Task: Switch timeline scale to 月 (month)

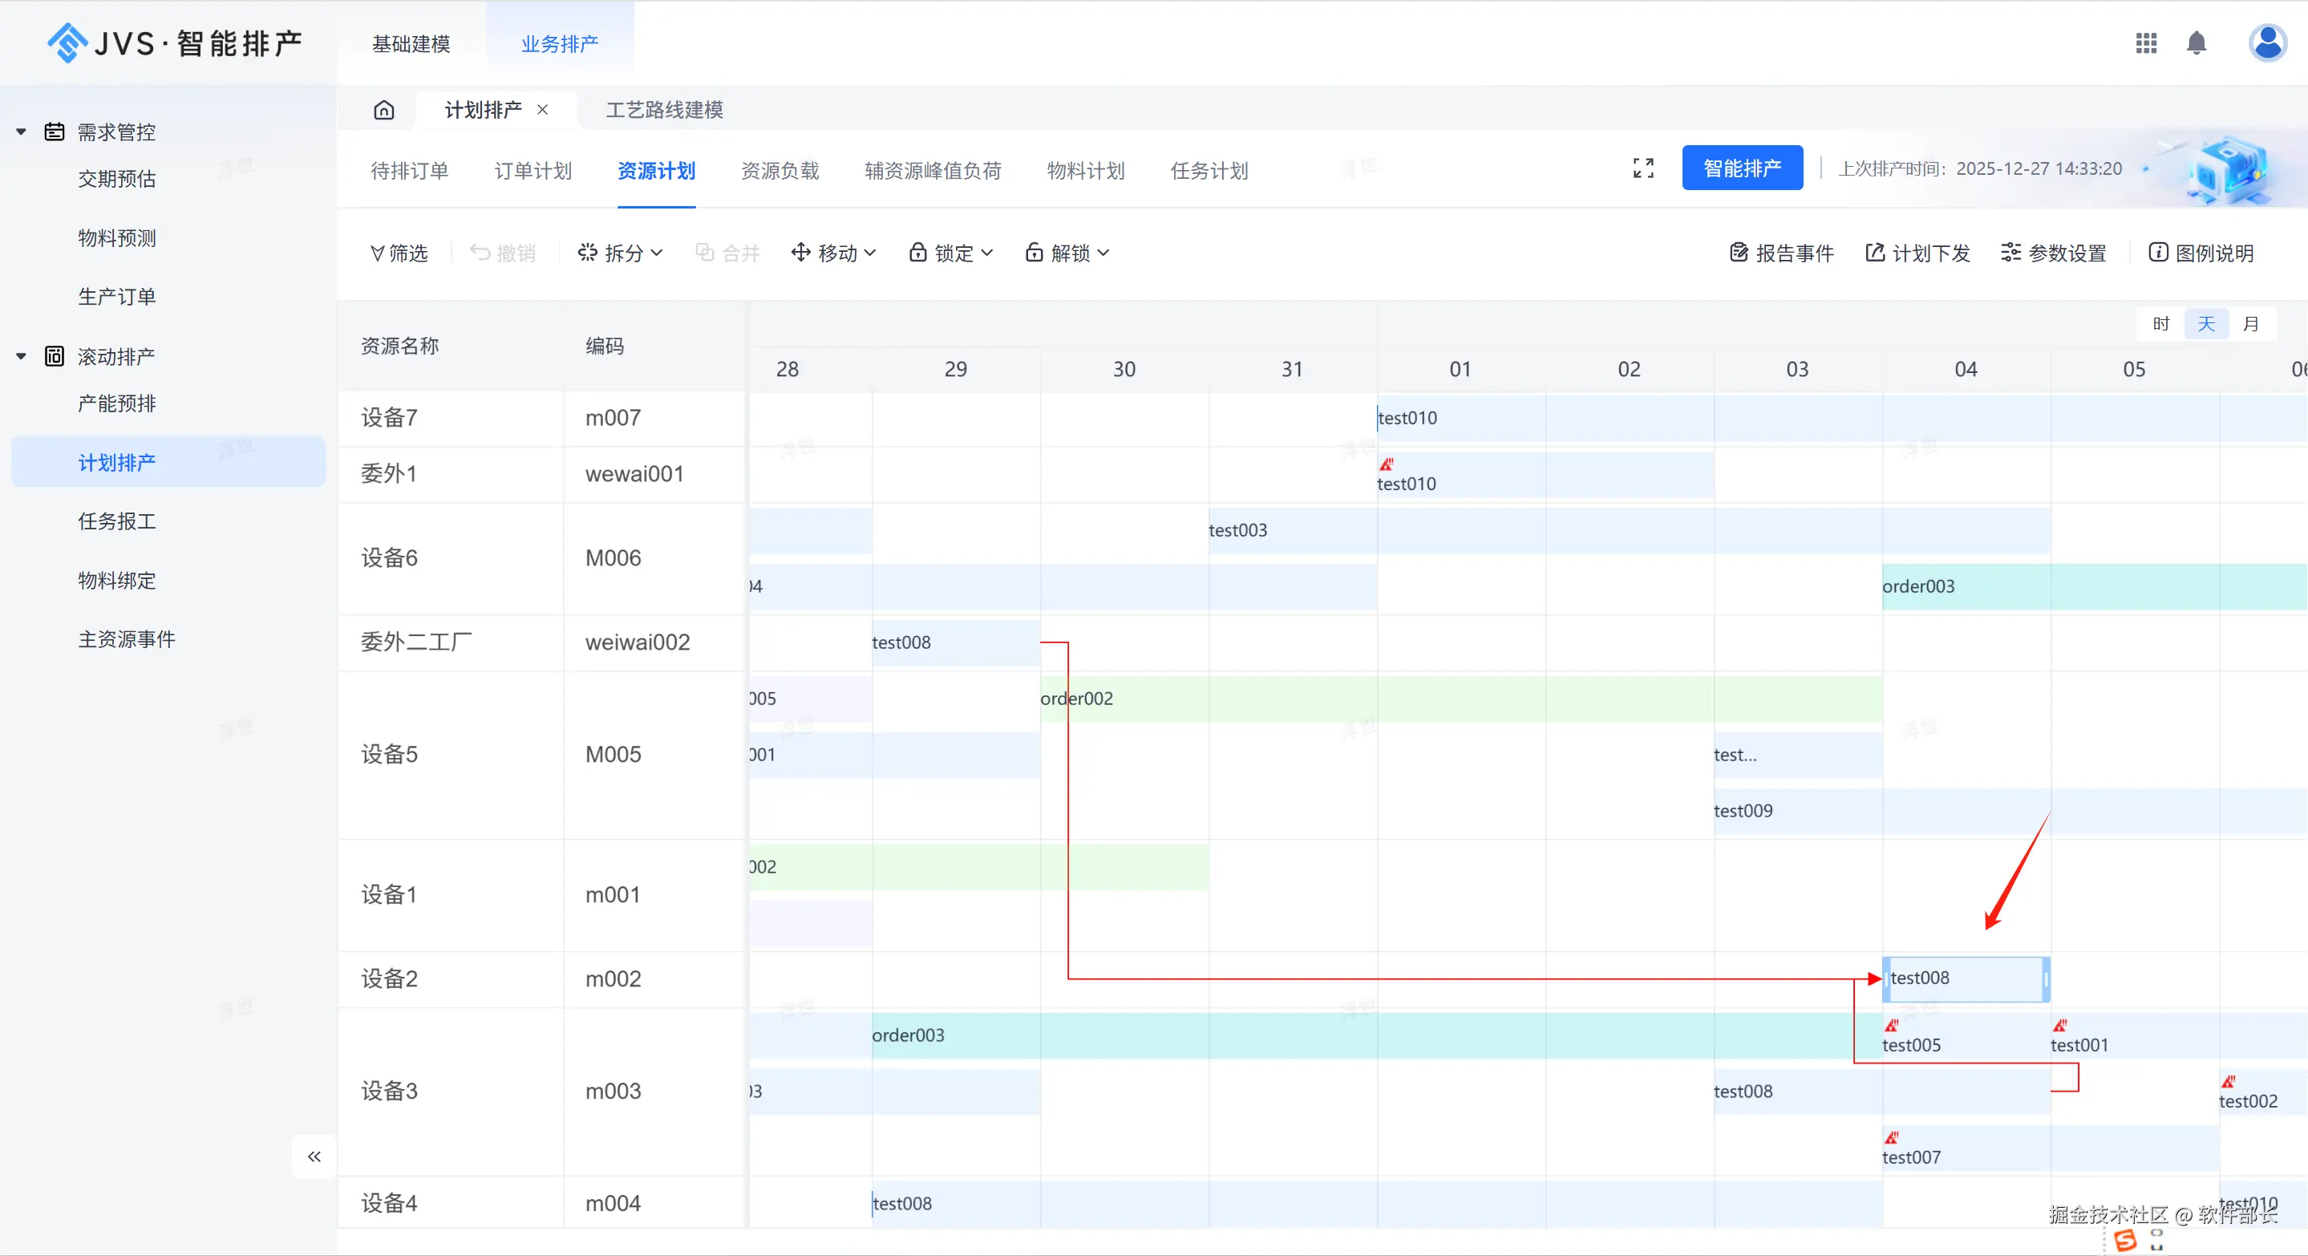Action: point(2250,324)
